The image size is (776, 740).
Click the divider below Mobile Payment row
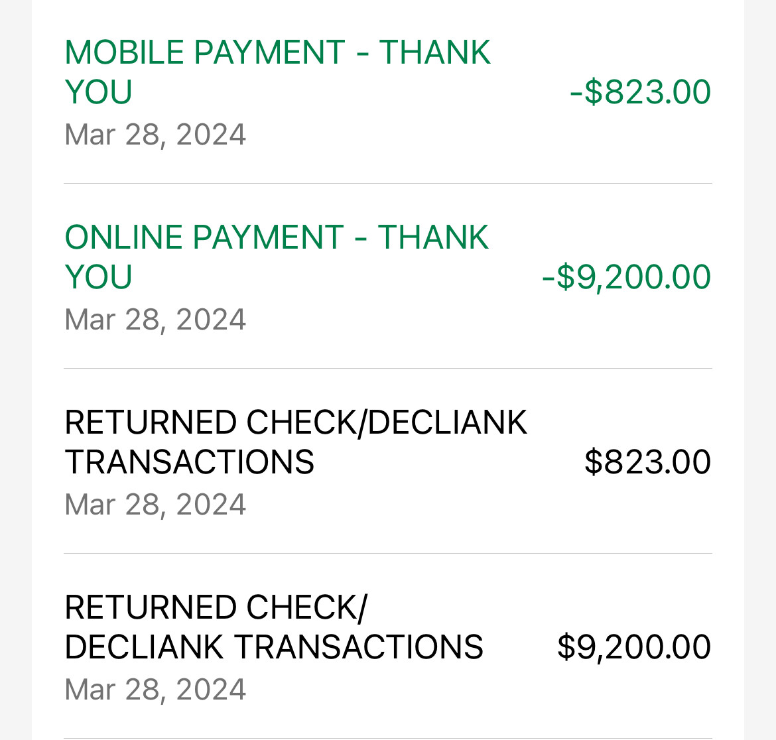click(388, 184)
